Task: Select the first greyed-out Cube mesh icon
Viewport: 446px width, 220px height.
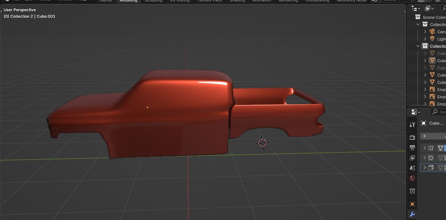Action: coord(432,53)
